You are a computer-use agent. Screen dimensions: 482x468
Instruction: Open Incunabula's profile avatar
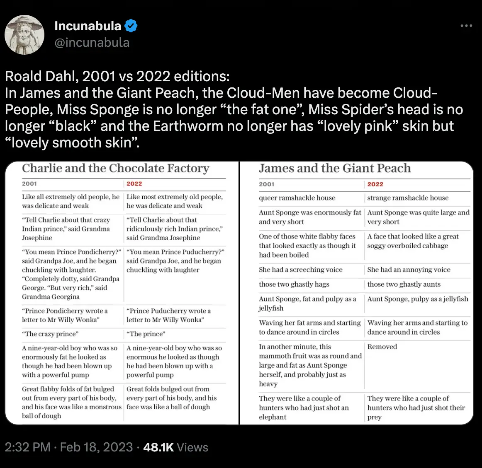point(24,35)
